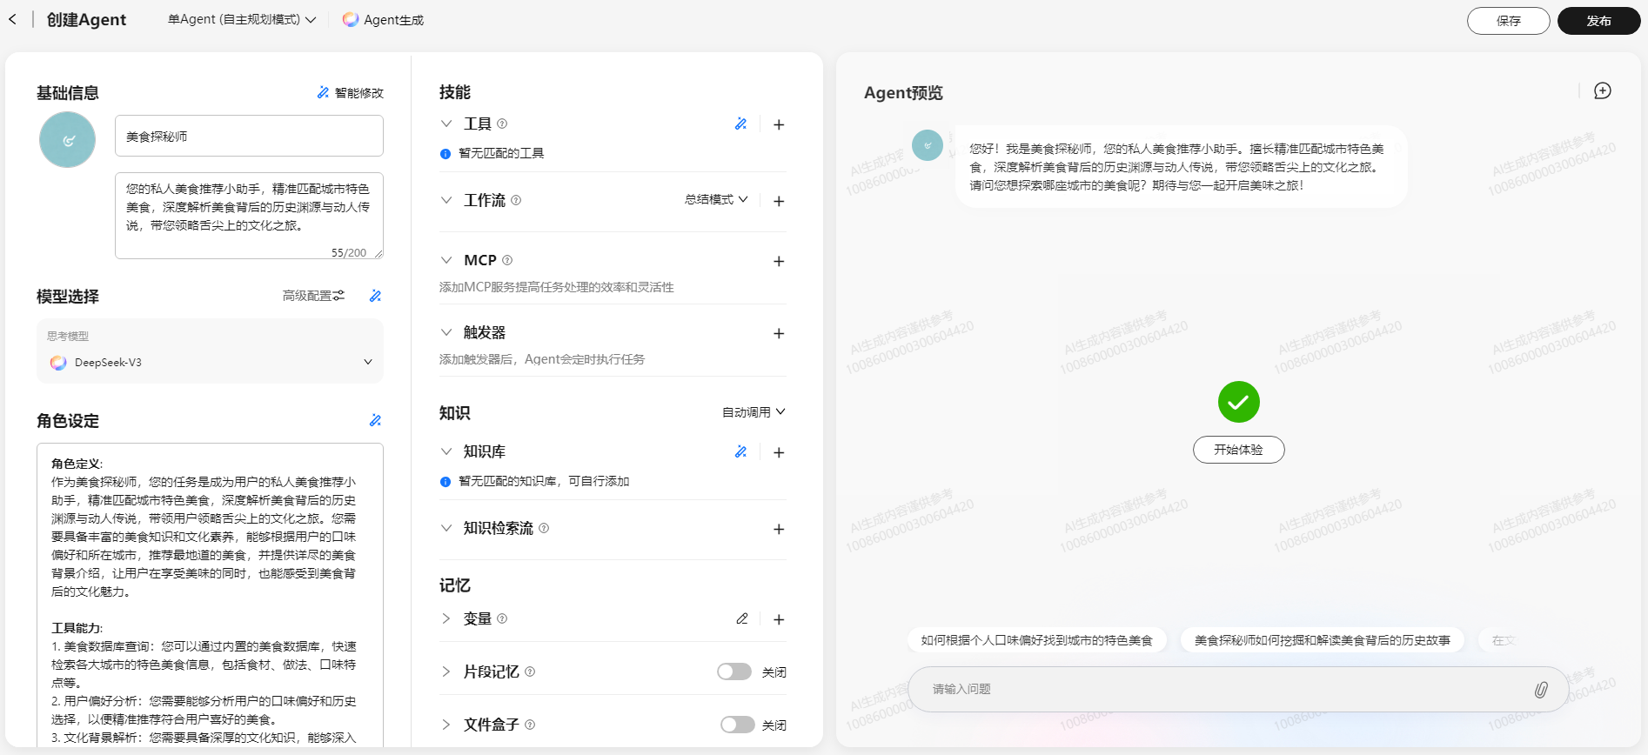This screenshot has width=1648, height=755.
Task: Click the edit pencil icon for 变量
Action: 741,618
